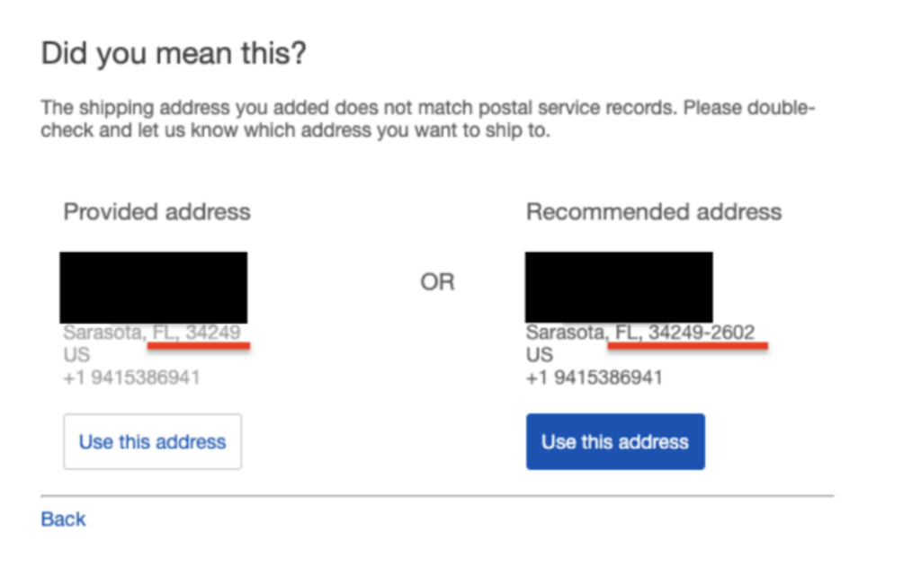This screenshot has width=921, height=577.
Task: Click the red underline beneath recommended ZIP
Action: coord(687,344)
